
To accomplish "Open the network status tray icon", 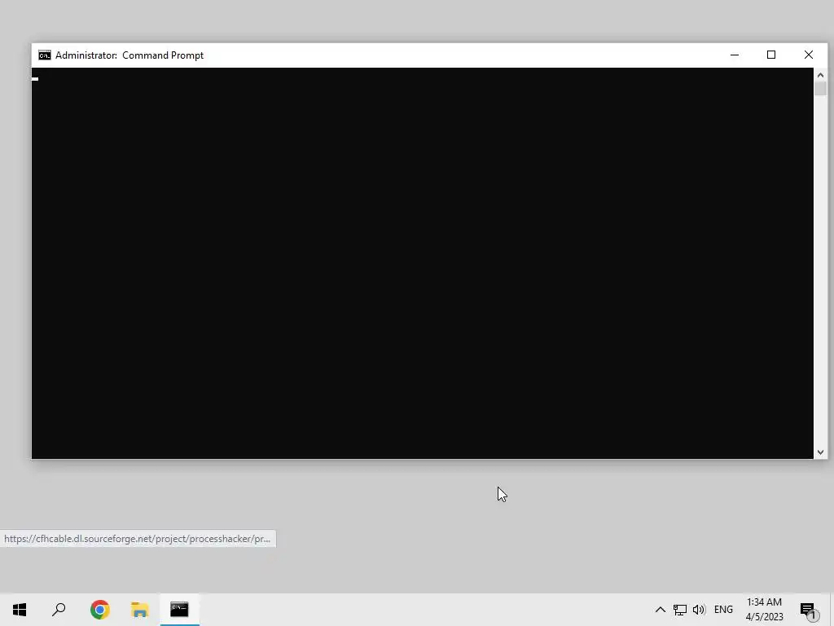I will click(x=680, y=610).
